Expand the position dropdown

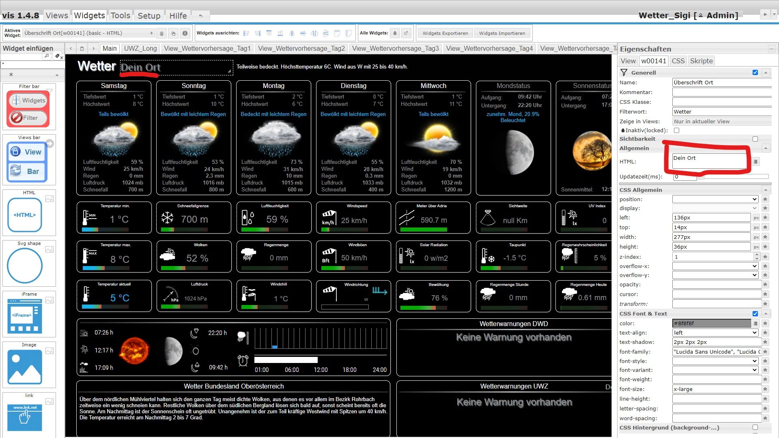tap(715, 199)
